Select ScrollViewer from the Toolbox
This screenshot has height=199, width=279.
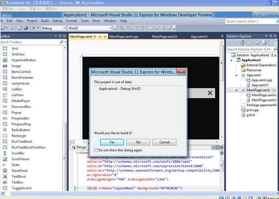click(21, 159)
